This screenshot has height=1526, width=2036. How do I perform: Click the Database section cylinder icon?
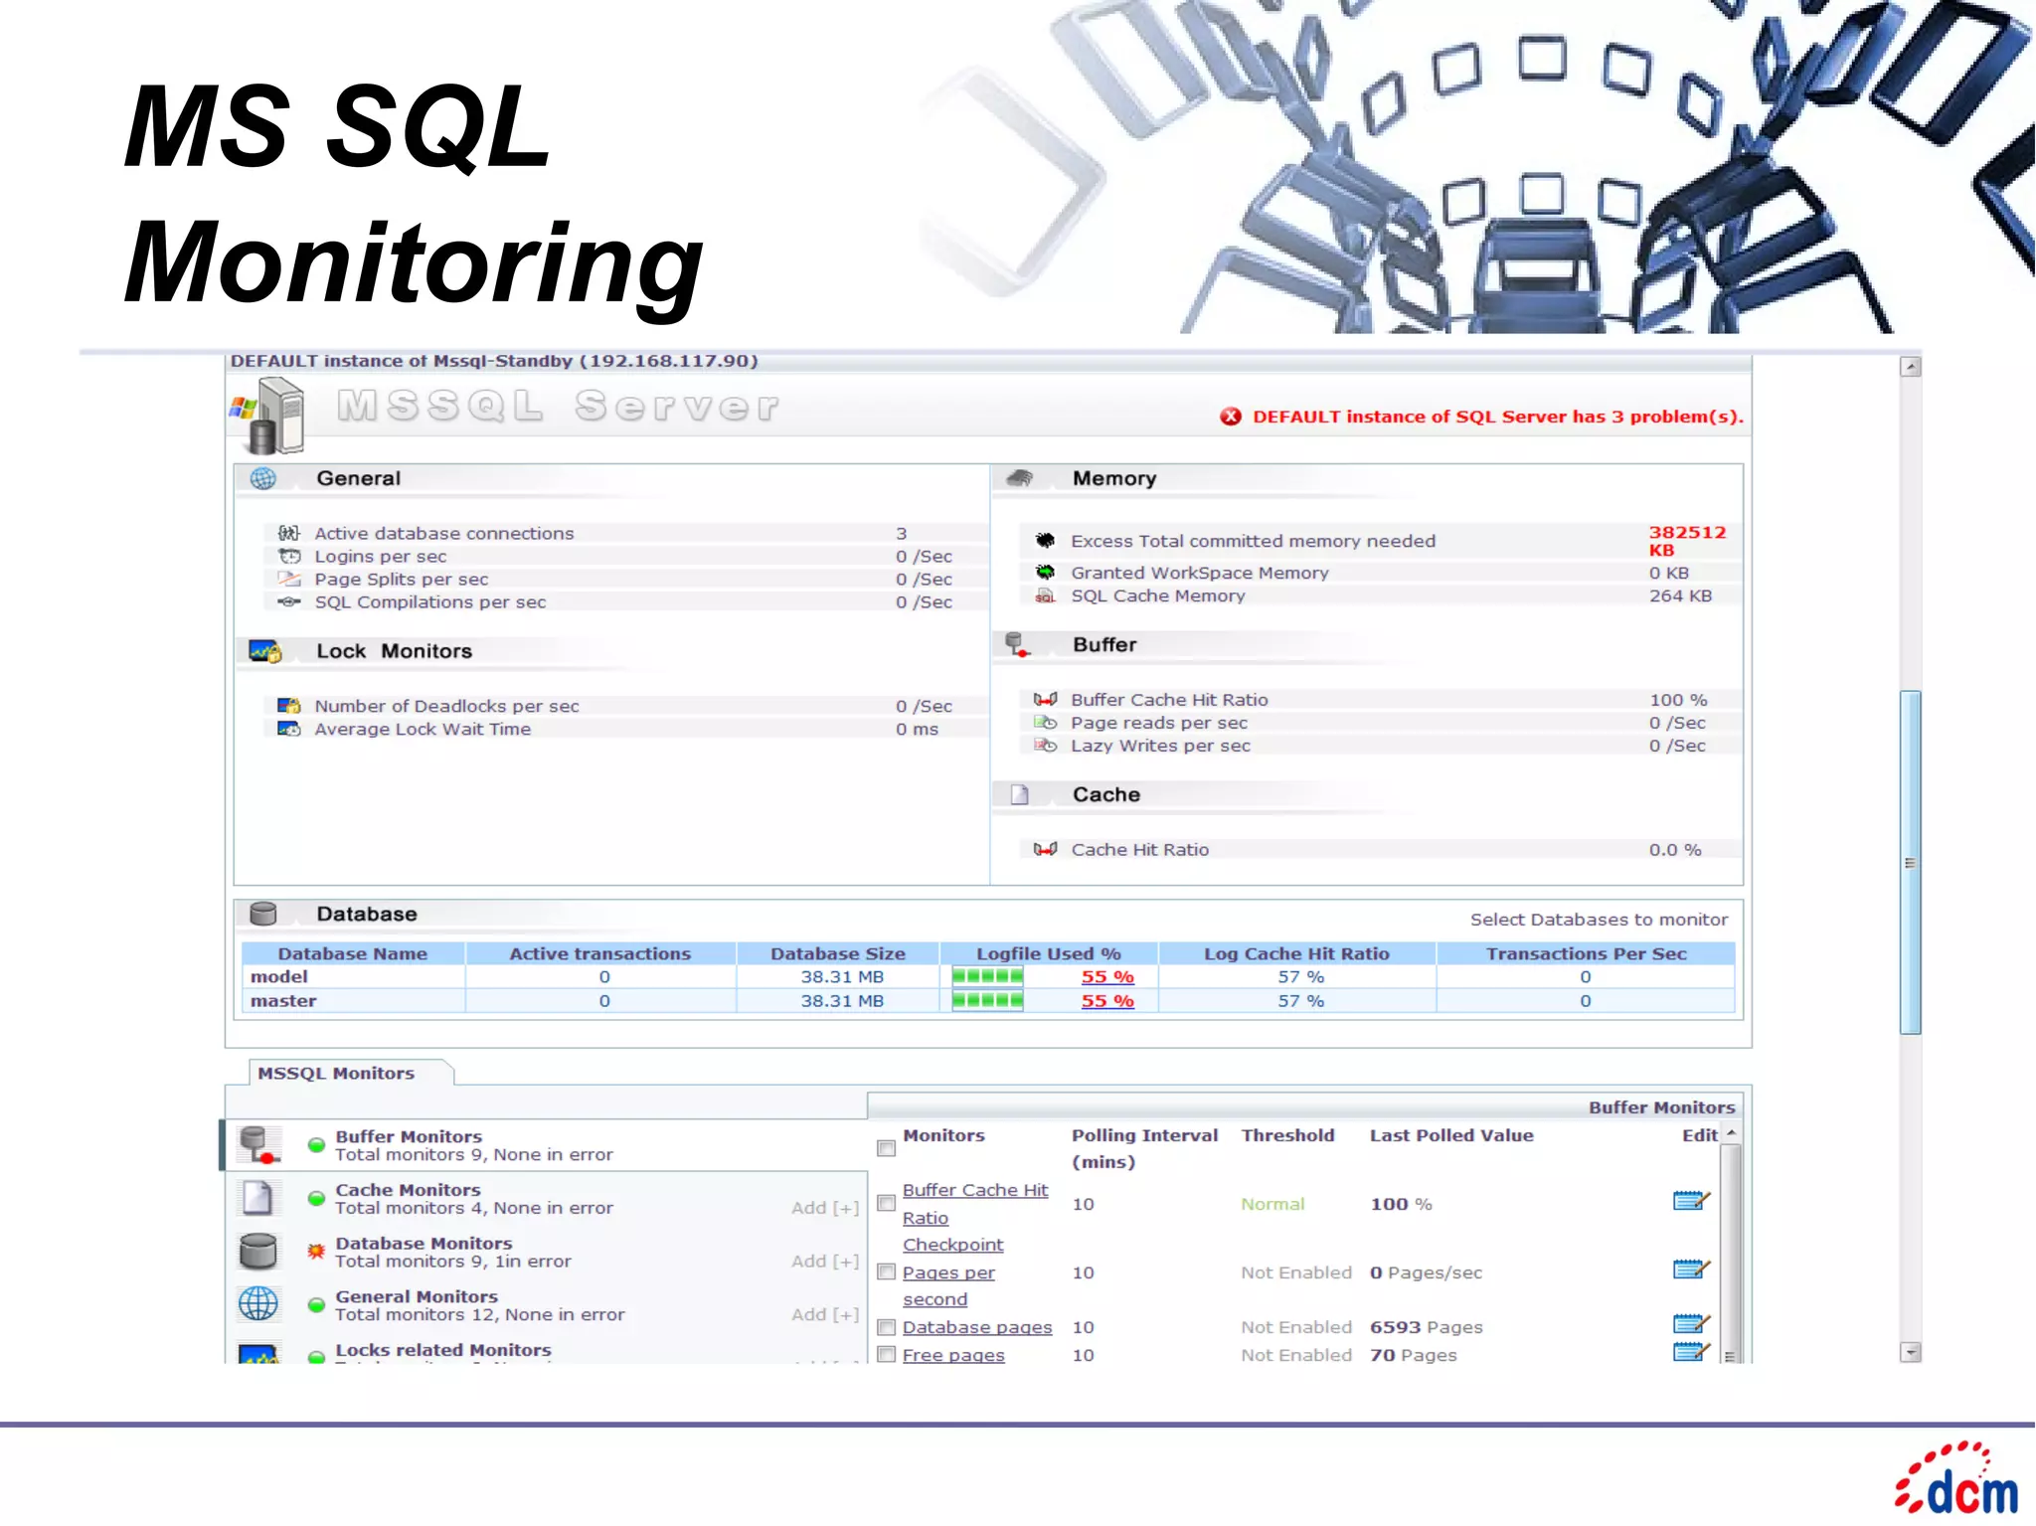pos(263,914)
